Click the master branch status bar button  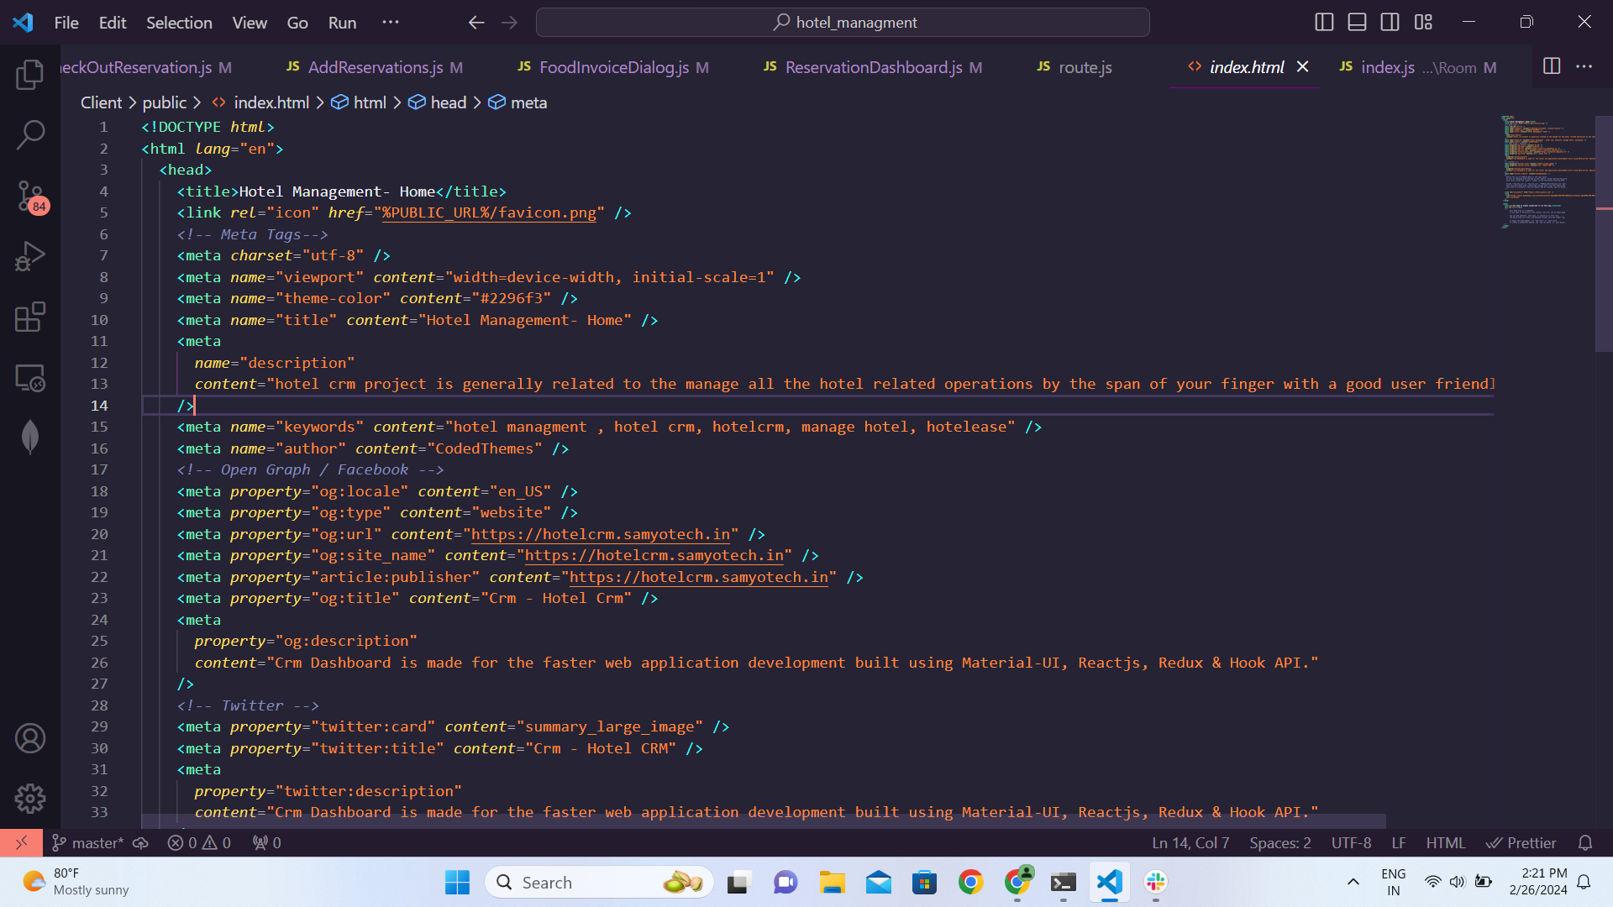tap(88, 843)
